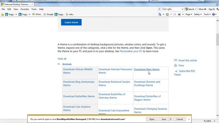Viewport: 219px width, 123px height.
Task: Open the Page dropdown menu
Action: tap(189, 14)
